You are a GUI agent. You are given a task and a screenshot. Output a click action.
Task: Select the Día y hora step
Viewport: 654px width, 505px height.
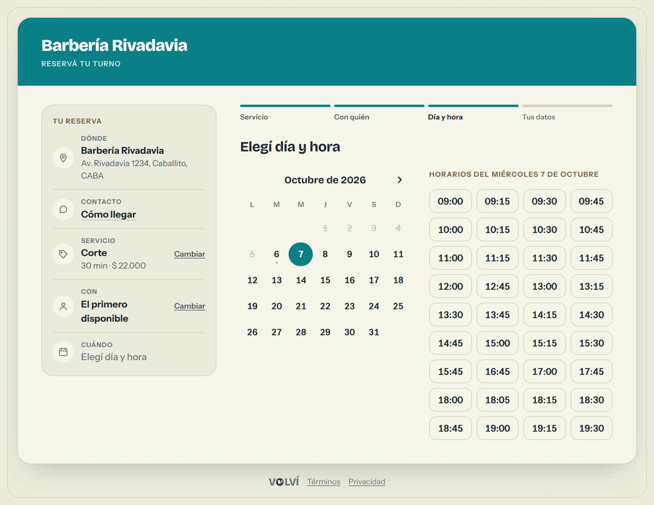473,113
